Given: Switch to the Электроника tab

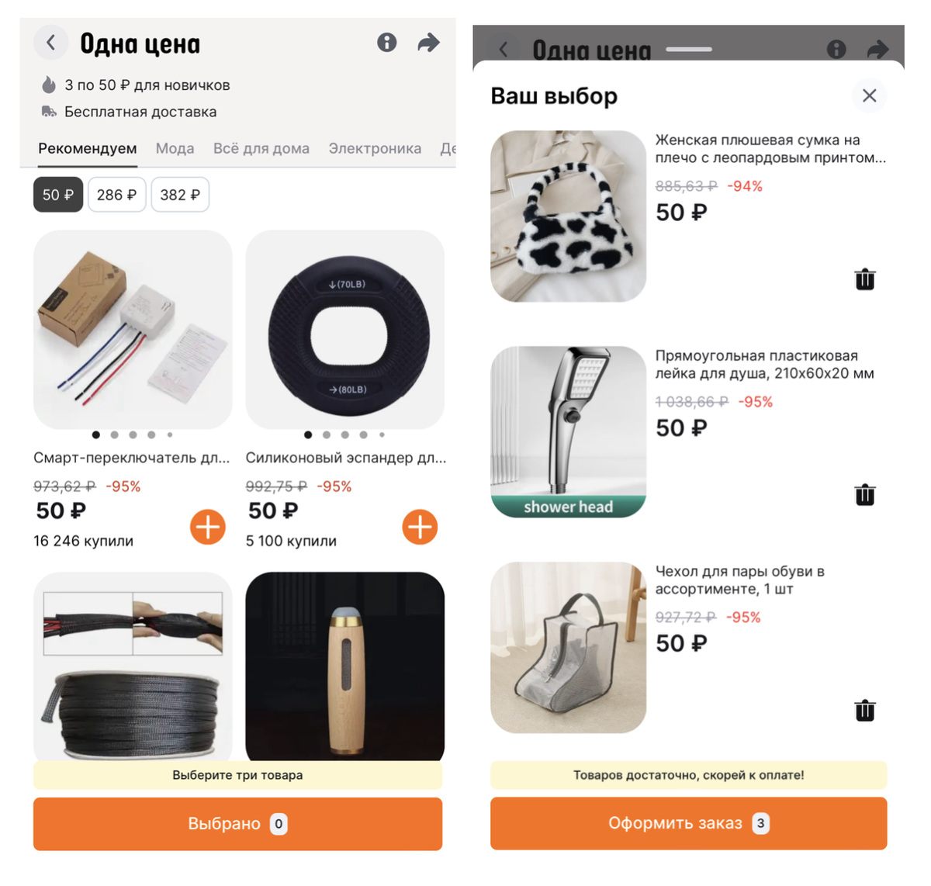Looking at the screenshot, I should click(x=375, y=148).
